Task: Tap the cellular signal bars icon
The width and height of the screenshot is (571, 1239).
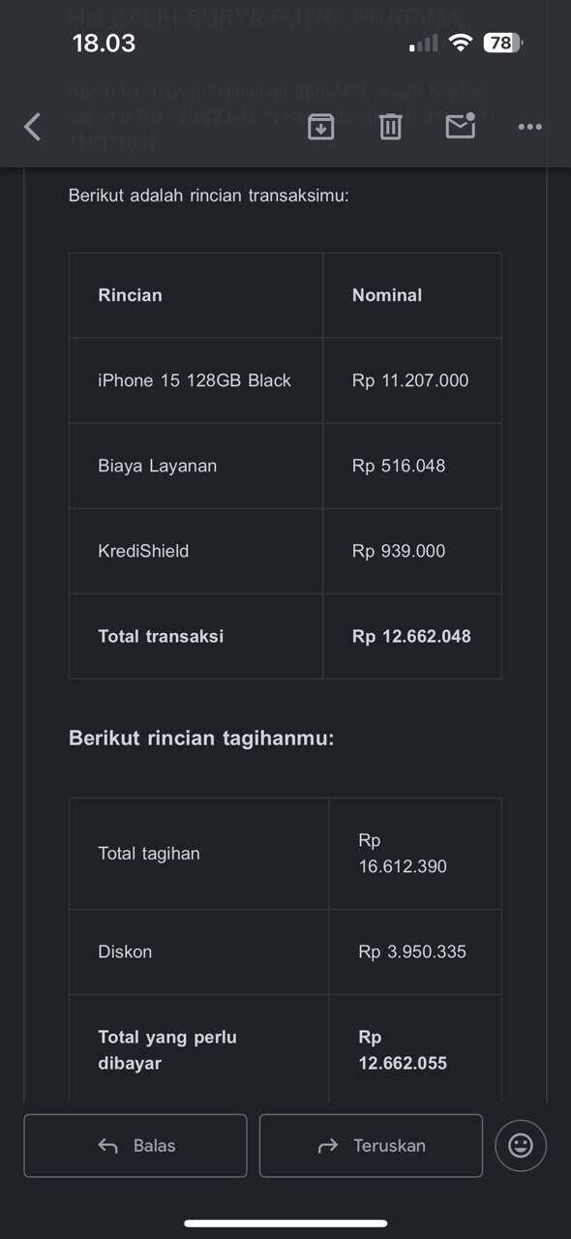Action: (424, 44)
